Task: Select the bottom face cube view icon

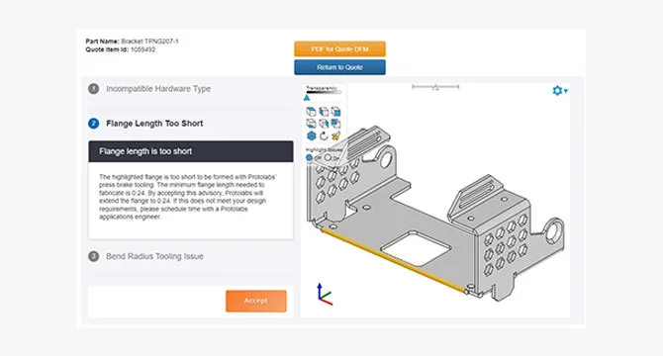Action: coord(311,124)
